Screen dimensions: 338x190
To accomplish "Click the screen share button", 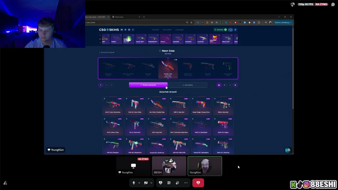I will (161, 183).
